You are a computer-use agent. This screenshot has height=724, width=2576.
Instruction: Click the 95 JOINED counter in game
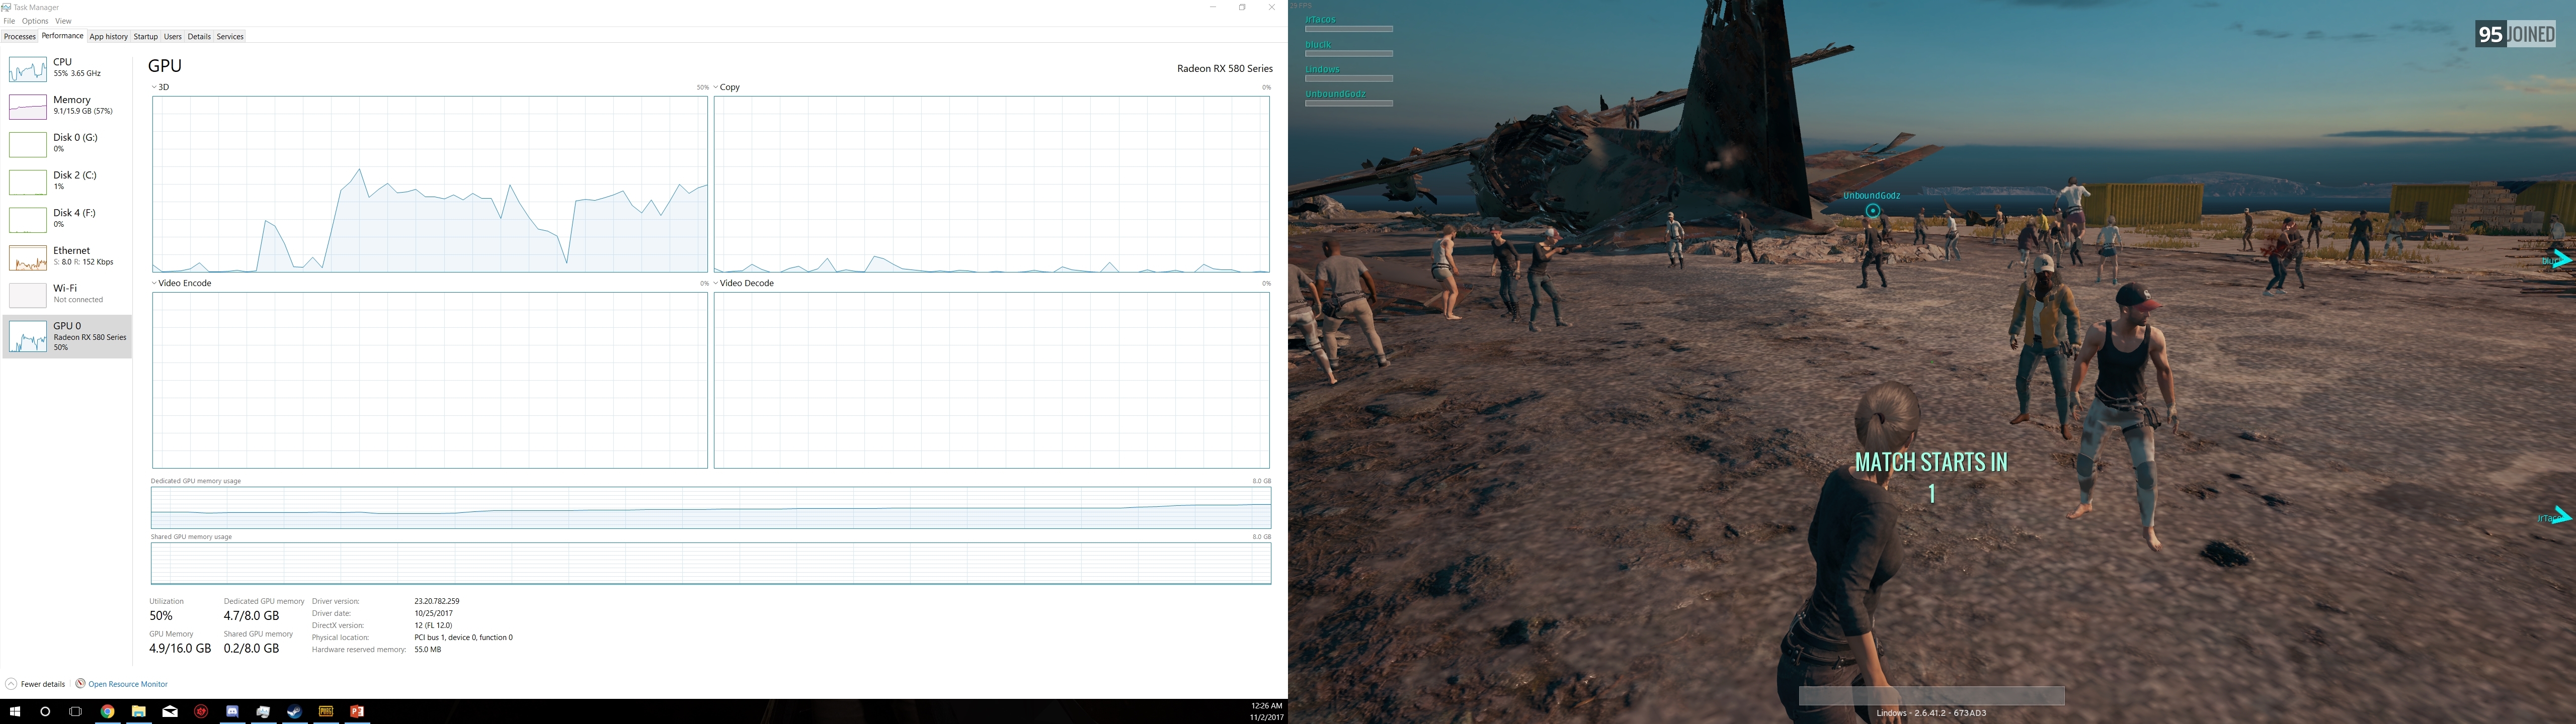click(x=2515, y=35)
